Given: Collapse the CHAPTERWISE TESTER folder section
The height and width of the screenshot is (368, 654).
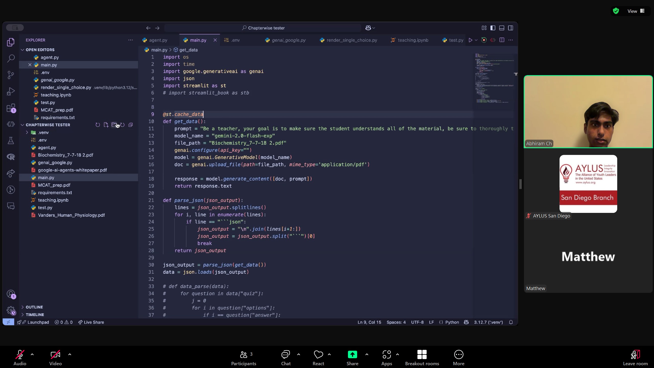Looking at the screenshot, I should [48, 125].
